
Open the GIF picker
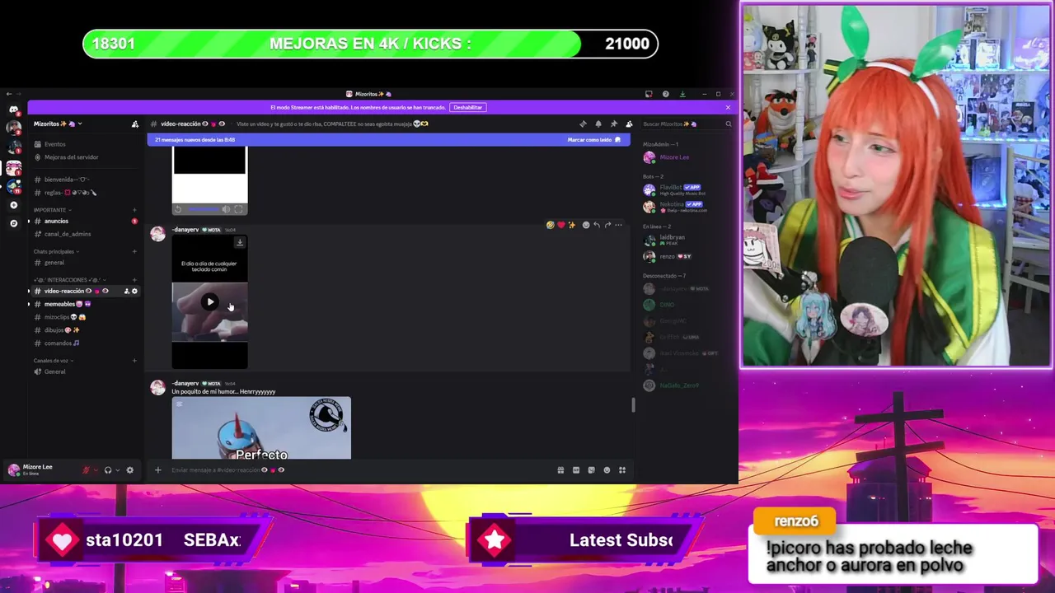click(576, 469)
